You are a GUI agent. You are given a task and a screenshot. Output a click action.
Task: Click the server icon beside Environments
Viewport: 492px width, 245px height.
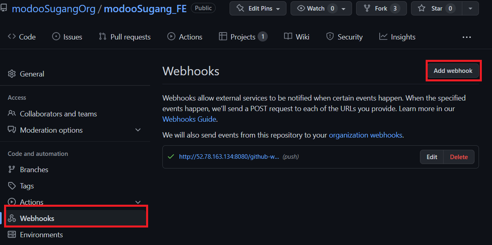pos(12,235)
